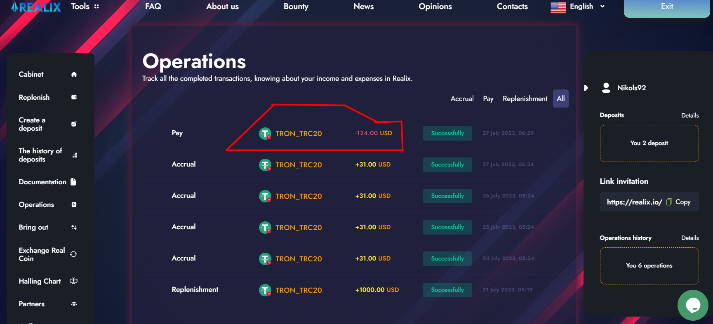Image resolution: width=713 pixels, height=324 pixels.
Task: Click the Realix logo
Action: 36,7
